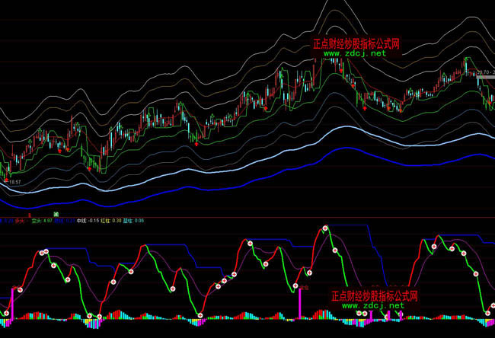Click the red buy arrow above 18.57
Screen dimensions: 495x338
8,177
